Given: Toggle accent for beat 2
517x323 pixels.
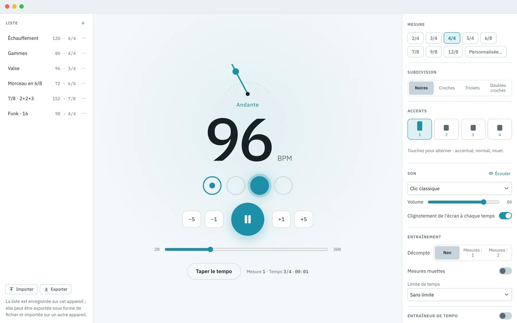Looking at the screenshot, I should point(446,129).
